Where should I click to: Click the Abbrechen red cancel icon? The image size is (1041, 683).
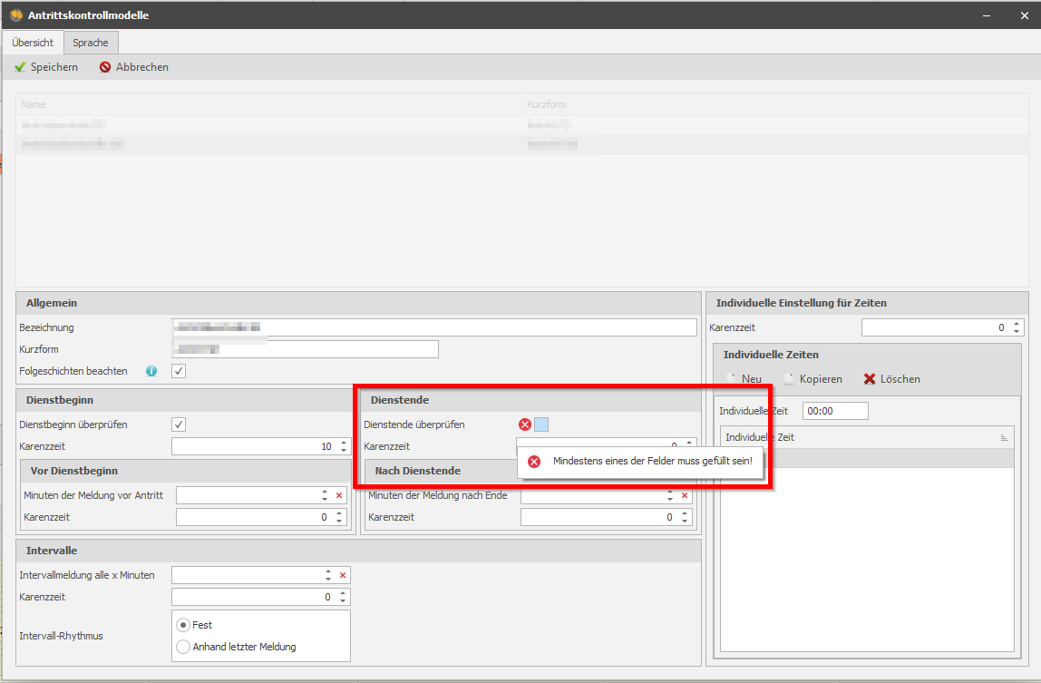[105, 67]
